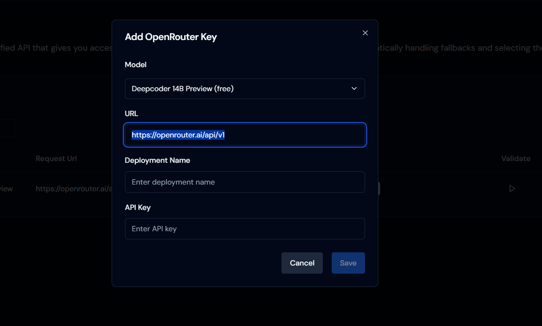Click the Enter deployment name field
542x326 pixels.
click(x=245, y=182)
